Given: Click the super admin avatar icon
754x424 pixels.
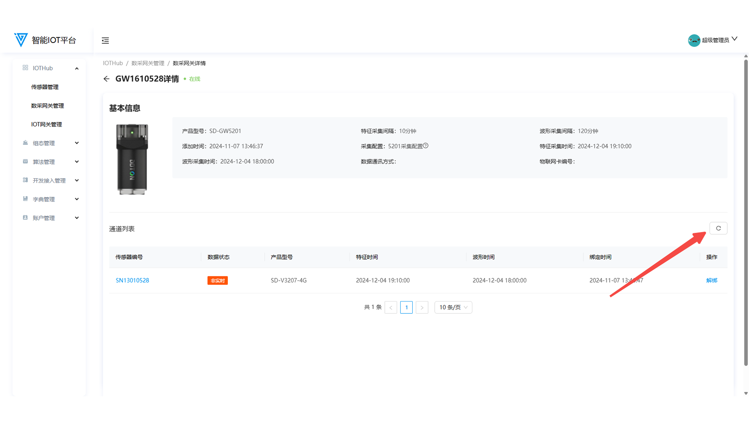Looking at the screenshot, I should click(x=694, y=40).
